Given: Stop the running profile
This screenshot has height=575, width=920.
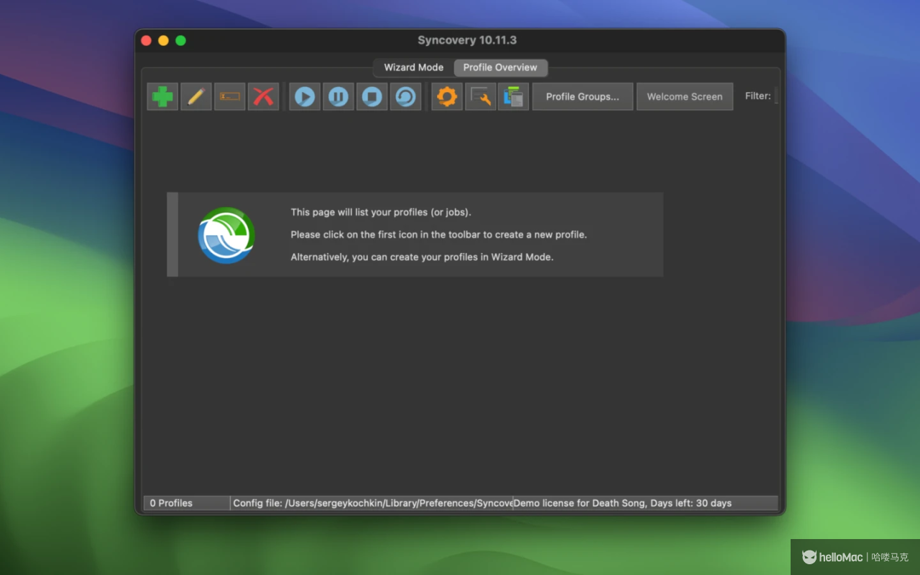Looking at the screenshot, I should click(x=372, y=96).
